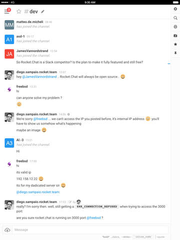
Task: Select the inline_code formatting hint
Action: tap(143, 237)
